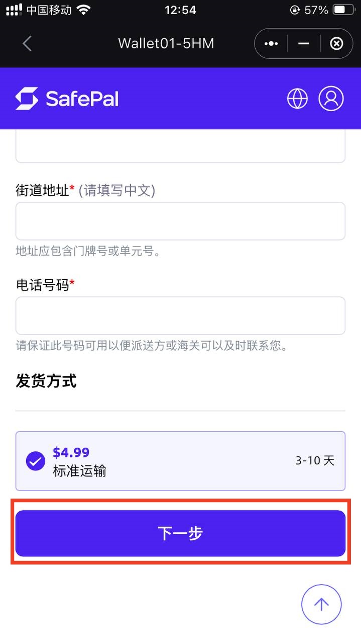Open the user account profile icon

point(331,99)
